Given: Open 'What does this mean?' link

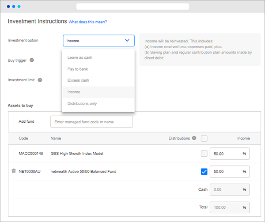Looking at the screenshot, I should point(88,22).
